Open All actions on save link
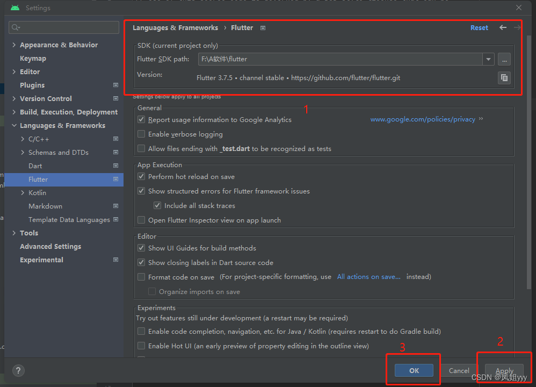Image resolution: width=536 pixels, height=387 pixels. pos(369,276)
